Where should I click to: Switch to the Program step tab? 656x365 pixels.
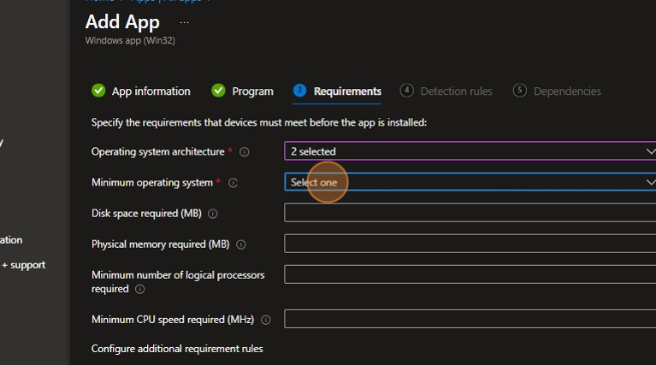click(243, 91)
